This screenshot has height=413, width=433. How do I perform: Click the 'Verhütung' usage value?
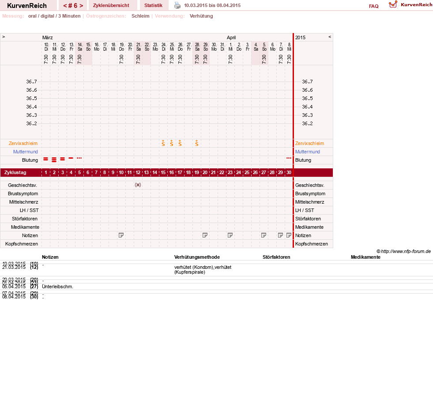(201, 16)
